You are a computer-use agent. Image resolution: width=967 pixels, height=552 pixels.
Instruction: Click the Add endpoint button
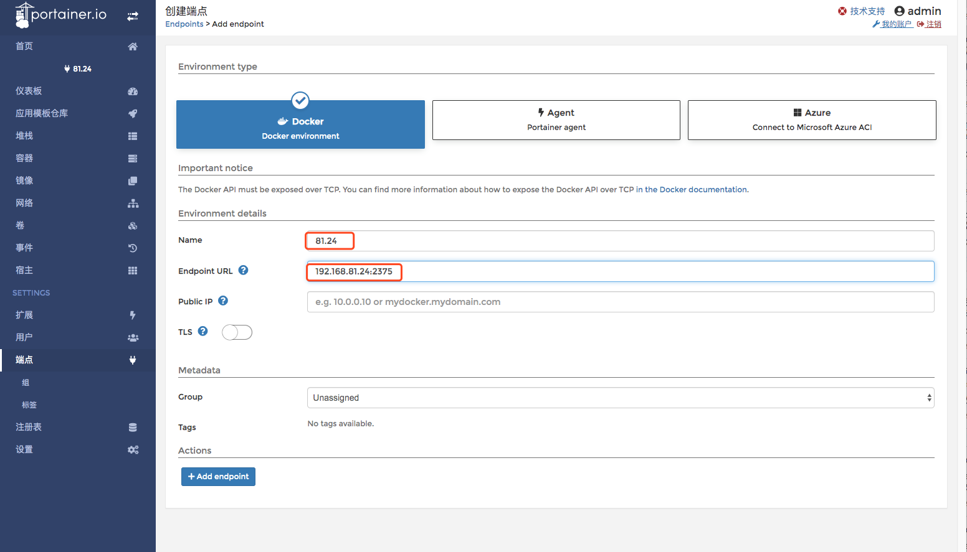coord(218,477)
